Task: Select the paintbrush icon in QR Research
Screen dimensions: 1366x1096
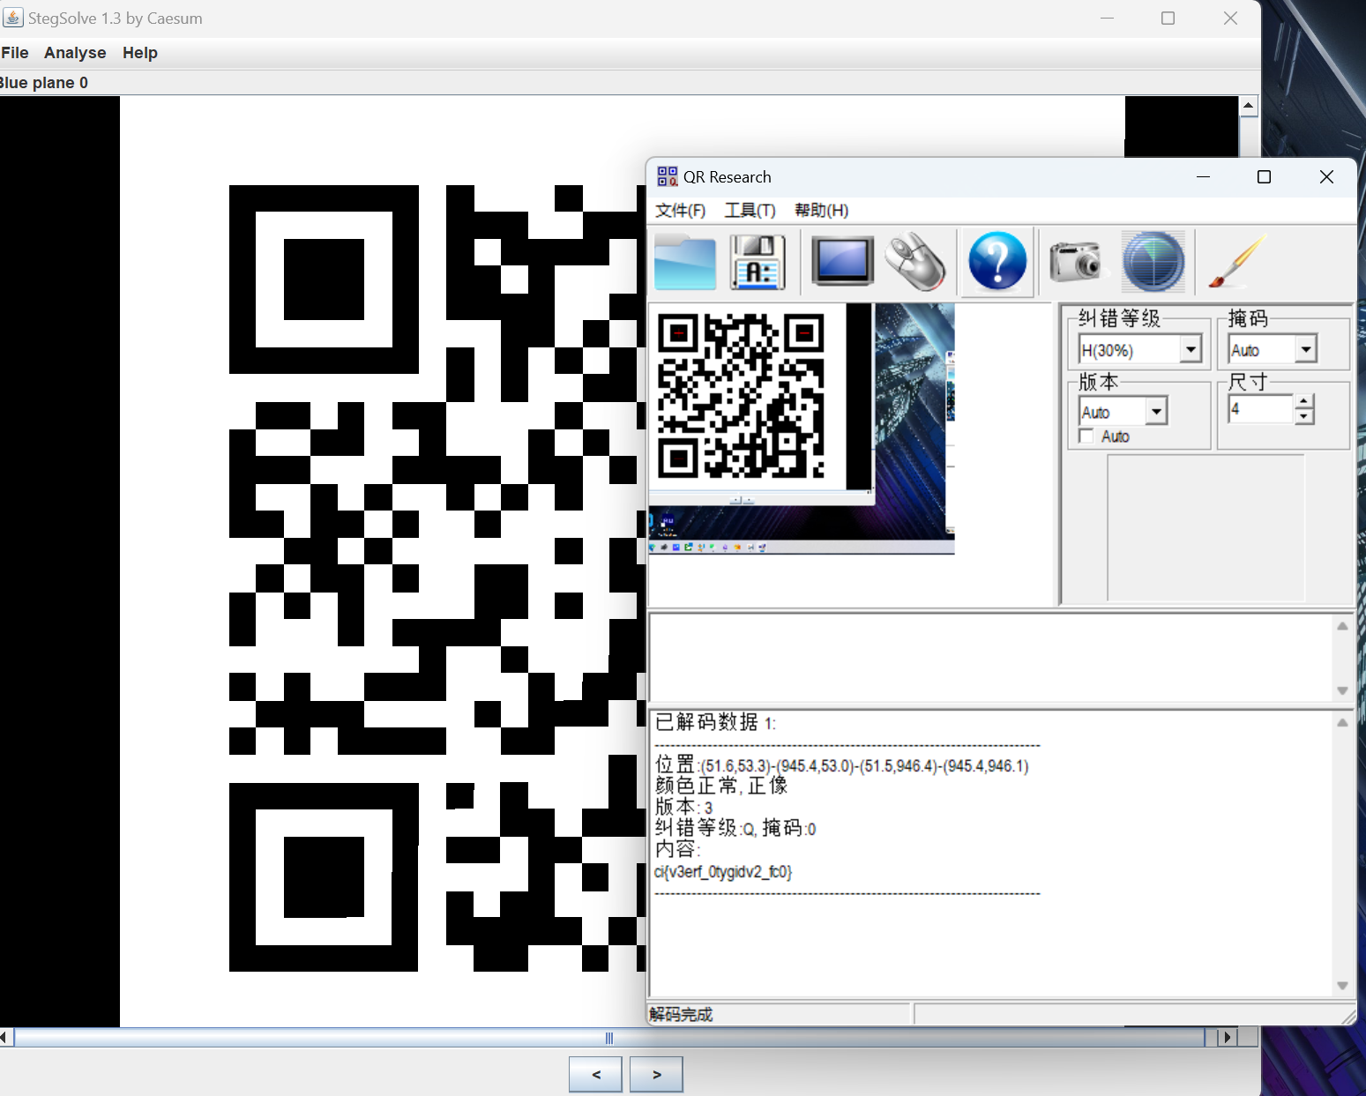Action: [1237, 261]
